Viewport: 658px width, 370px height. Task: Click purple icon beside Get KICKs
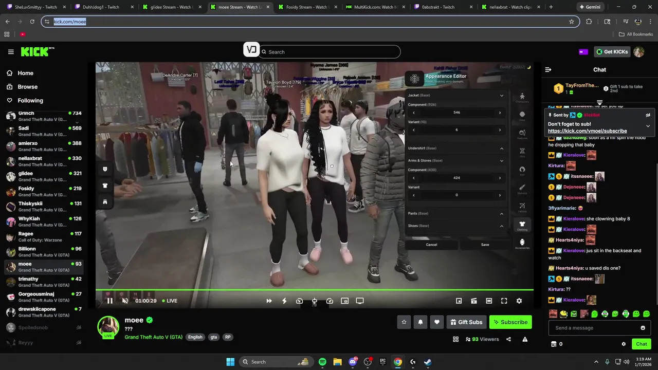tap(583, 52)
